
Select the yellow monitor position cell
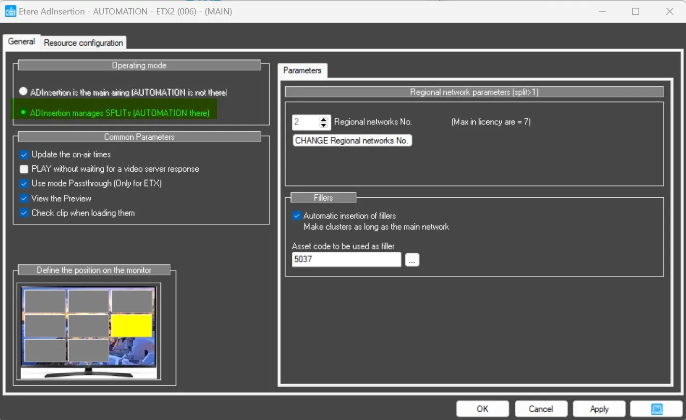[x=131, y=325]
